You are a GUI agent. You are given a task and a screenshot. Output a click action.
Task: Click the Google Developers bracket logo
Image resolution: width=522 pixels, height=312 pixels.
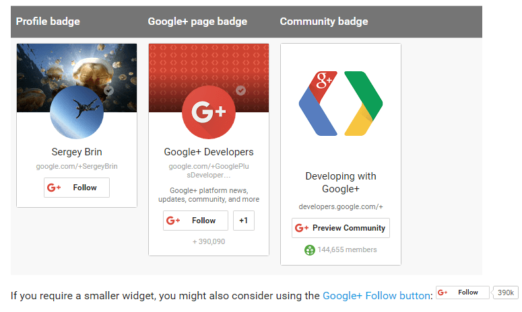point(341,104)
